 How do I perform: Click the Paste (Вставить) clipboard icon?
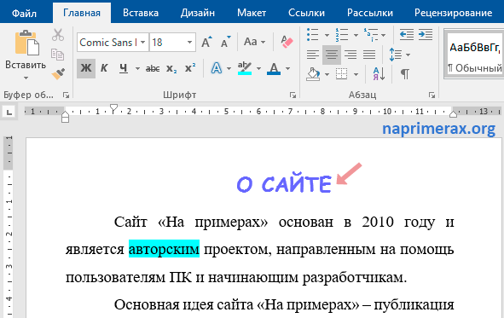27,43
